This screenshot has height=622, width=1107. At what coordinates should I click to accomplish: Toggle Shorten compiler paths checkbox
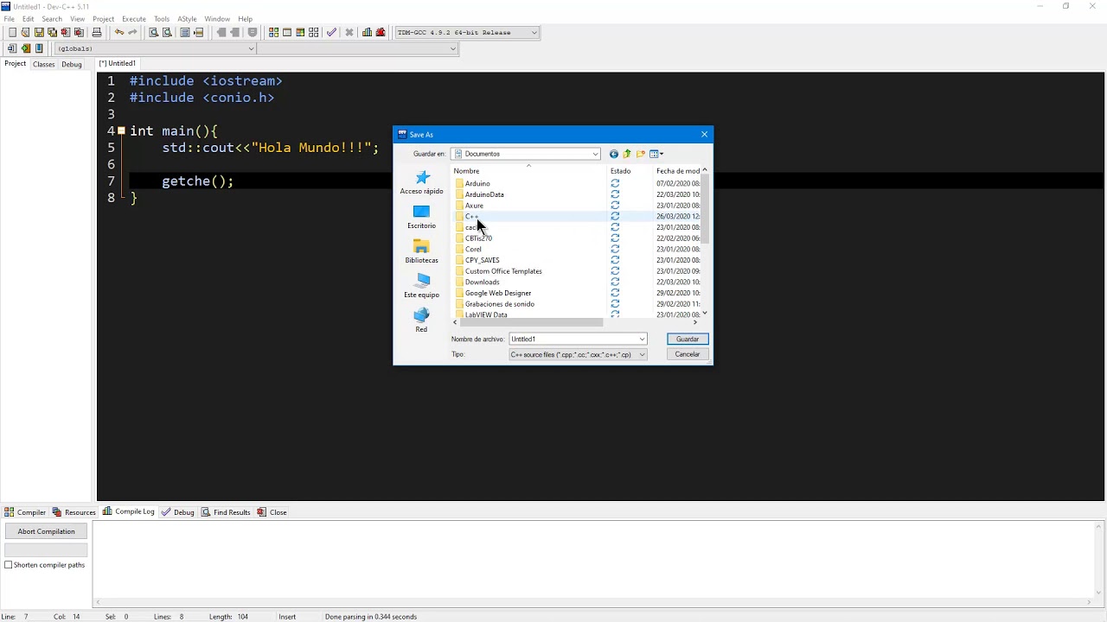[x=9, y=565]
